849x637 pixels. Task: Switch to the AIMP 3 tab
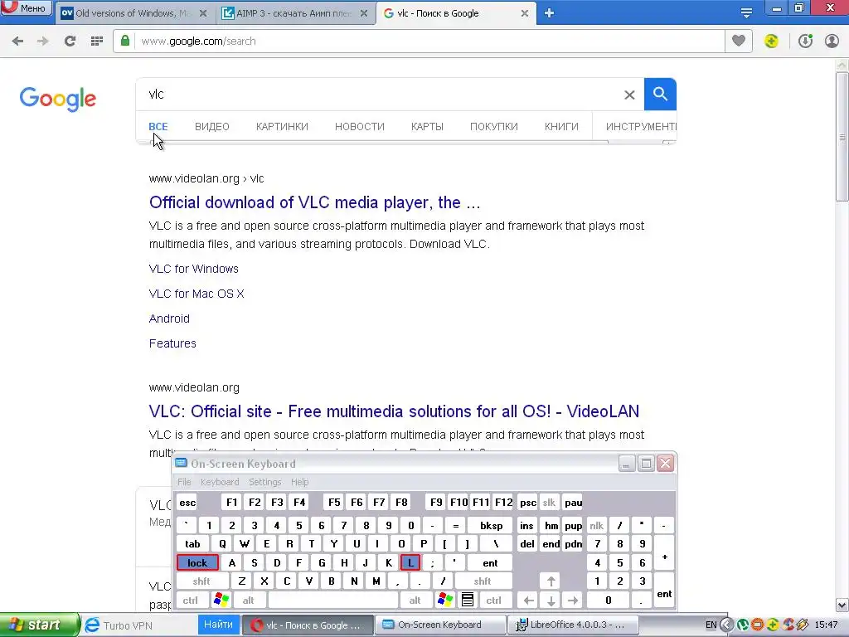point(294,13)
